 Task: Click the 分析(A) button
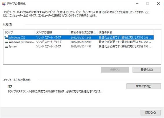(115, 70)
